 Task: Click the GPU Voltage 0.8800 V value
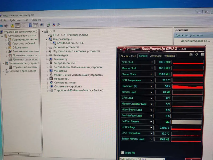[x=162, y=128]
